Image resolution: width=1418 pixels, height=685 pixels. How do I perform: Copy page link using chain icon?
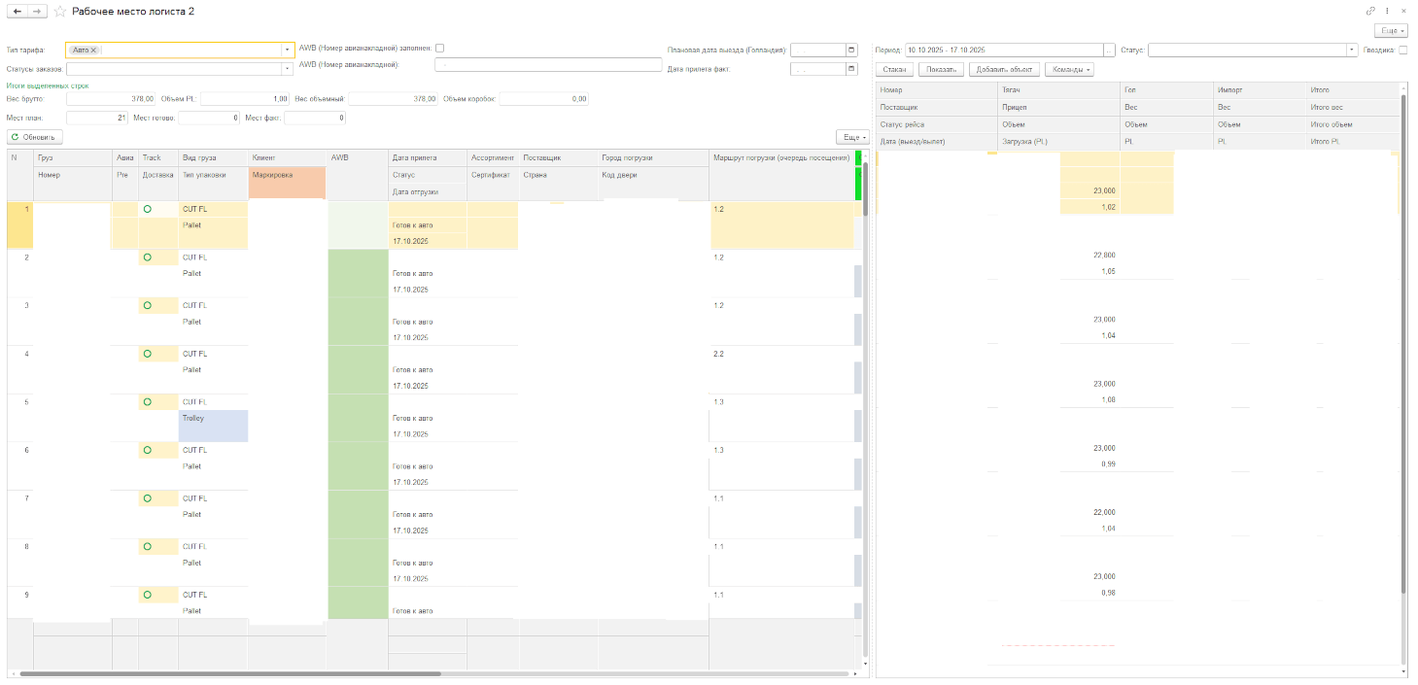pos(1371,11)
